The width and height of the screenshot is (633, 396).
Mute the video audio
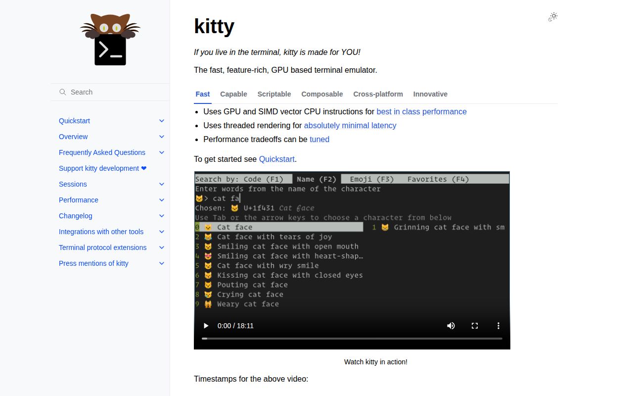pyautogui.click(x=451, y=326)
